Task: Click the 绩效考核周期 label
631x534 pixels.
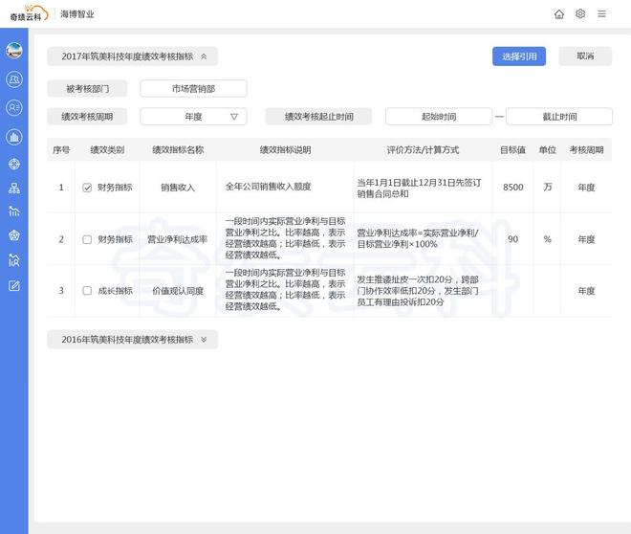Action: tap(87, 117)
